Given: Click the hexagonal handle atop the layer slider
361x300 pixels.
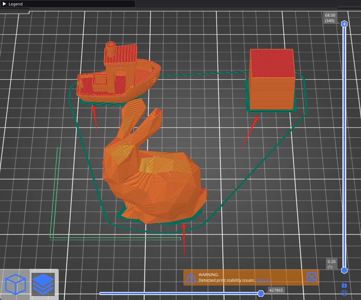Looking at the screenshot, I should coord(344,24).
